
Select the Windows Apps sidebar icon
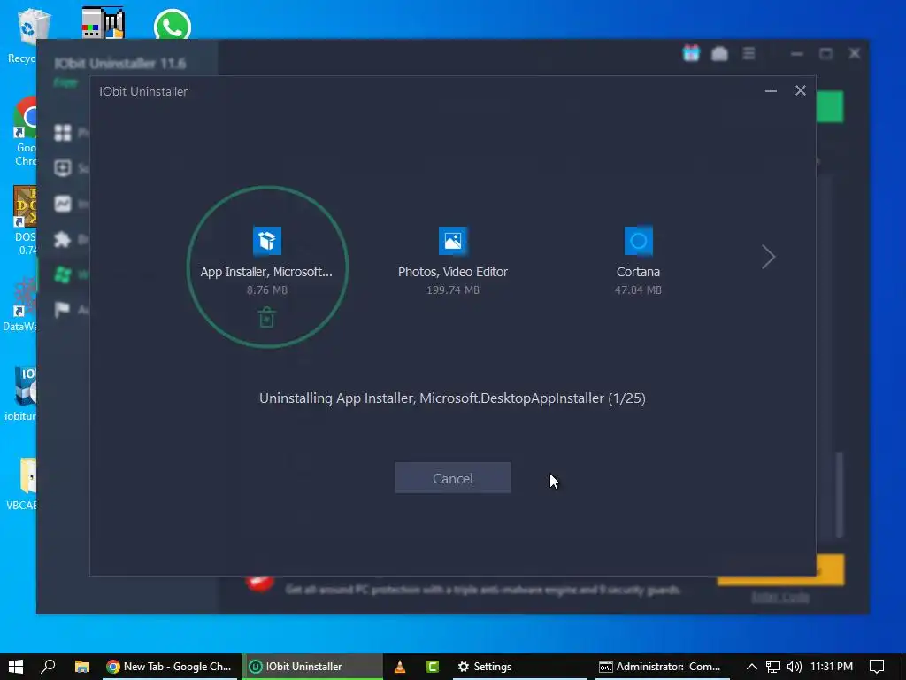pos(63,274)
